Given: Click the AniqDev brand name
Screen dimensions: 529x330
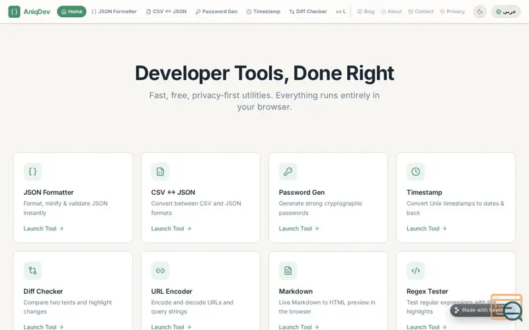Looking at the screenshot, I should coord(37,12).
